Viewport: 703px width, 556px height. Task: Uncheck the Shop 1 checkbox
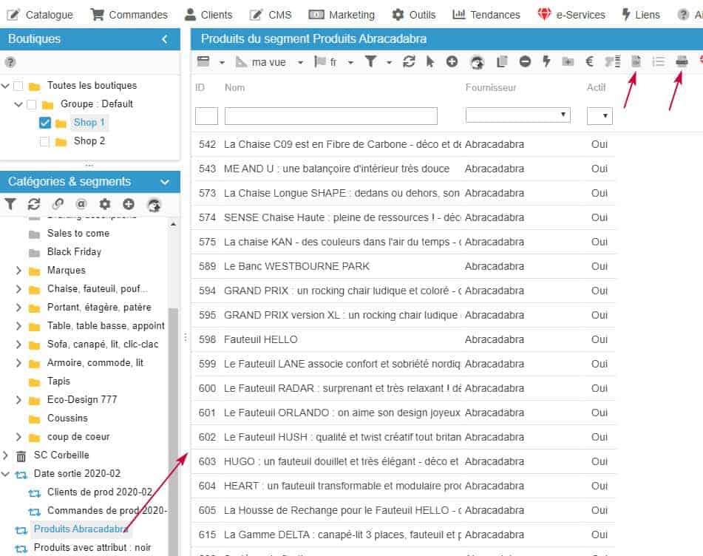(x=44, y=123)
